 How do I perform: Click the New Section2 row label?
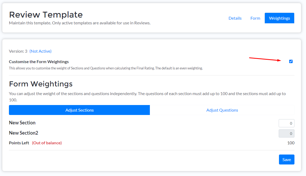coord(24,133)
